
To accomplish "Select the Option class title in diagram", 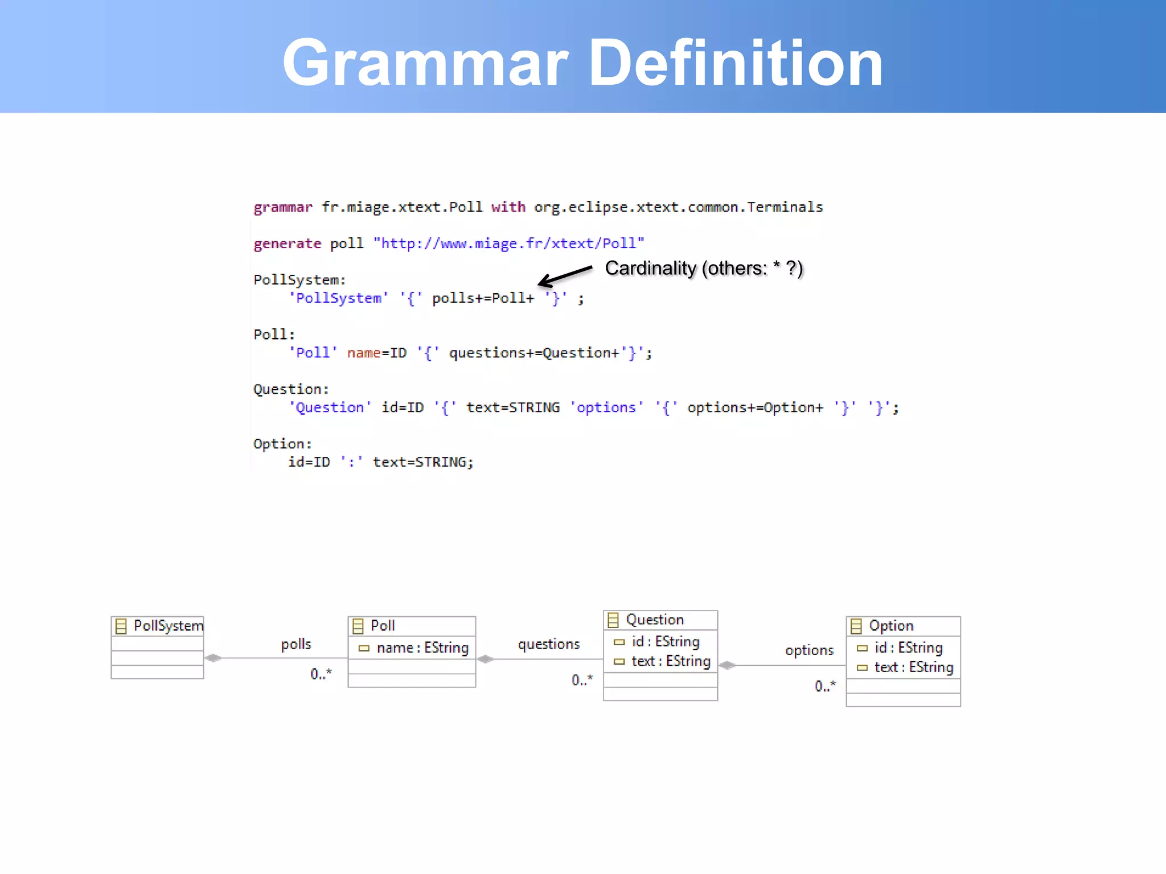I will [x=891, y=626].
